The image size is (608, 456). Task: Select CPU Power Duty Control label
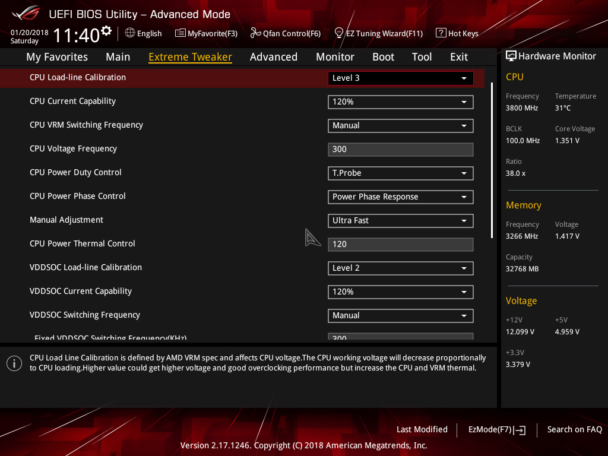click(x=75, y=173)
